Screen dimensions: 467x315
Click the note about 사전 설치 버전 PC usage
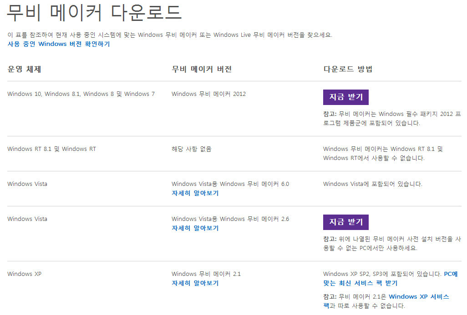click(x=392, y=244)
